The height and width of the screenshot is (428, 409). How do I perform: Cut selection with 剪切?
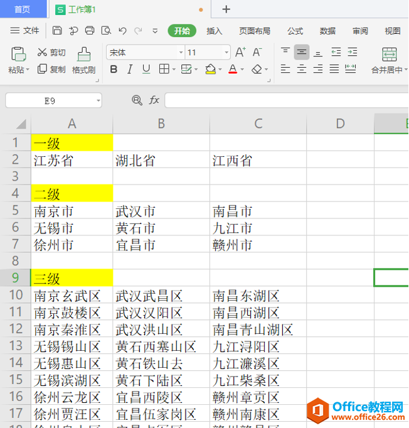pyautogui.click(x=51, y=53)
